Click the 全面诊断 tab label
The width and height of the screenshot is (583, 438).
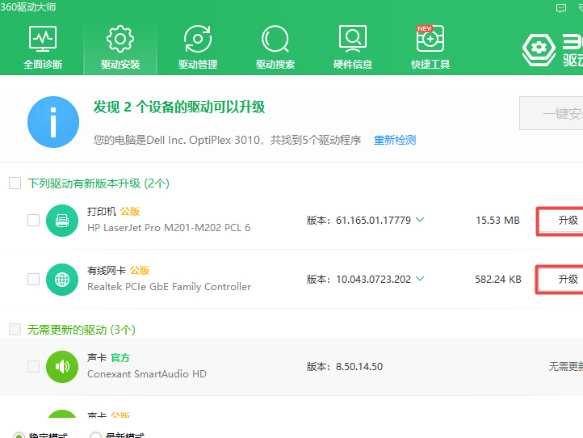pos(43,65)
